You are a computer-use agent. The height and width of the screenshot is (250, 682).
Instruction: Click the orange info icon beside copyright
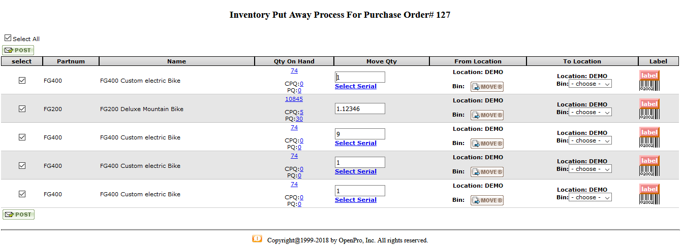[257, 239]
